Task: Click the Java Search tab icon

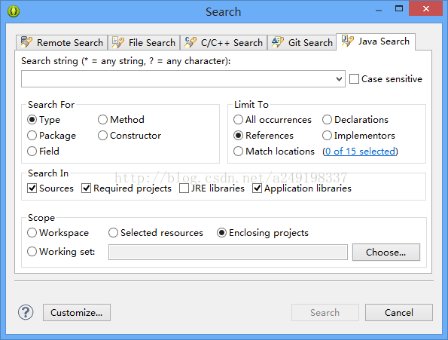Action: [347, 41]
